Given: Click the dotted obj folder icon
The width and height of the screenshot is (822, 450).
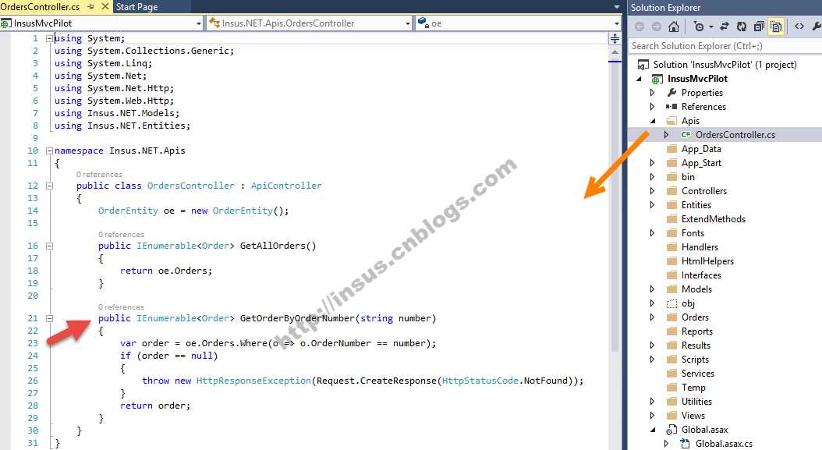Looking at the screenshot, I should click(x=671, y=303).
